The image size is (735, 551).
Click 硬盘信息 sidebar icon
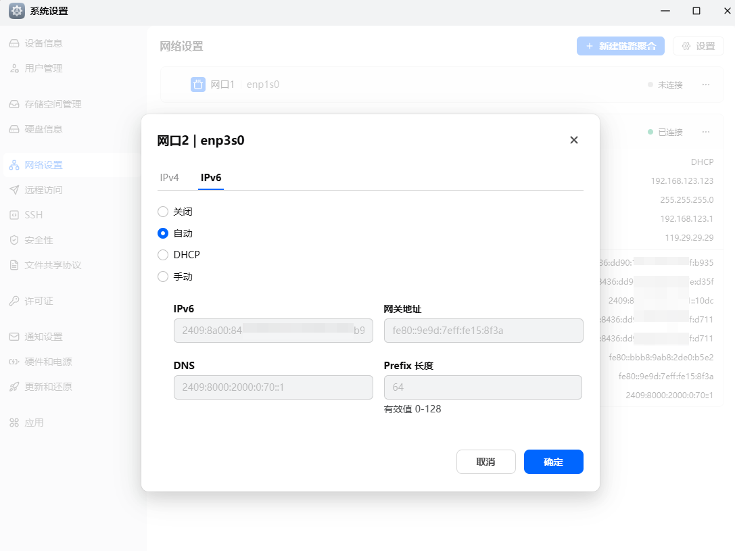click(x=14, y=129)
